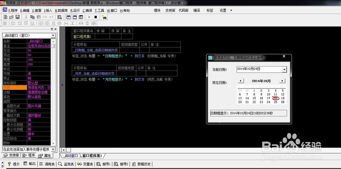Screen dimensions: 341x169
Task: Open the 提示 output tab
Action: (14, 164)
